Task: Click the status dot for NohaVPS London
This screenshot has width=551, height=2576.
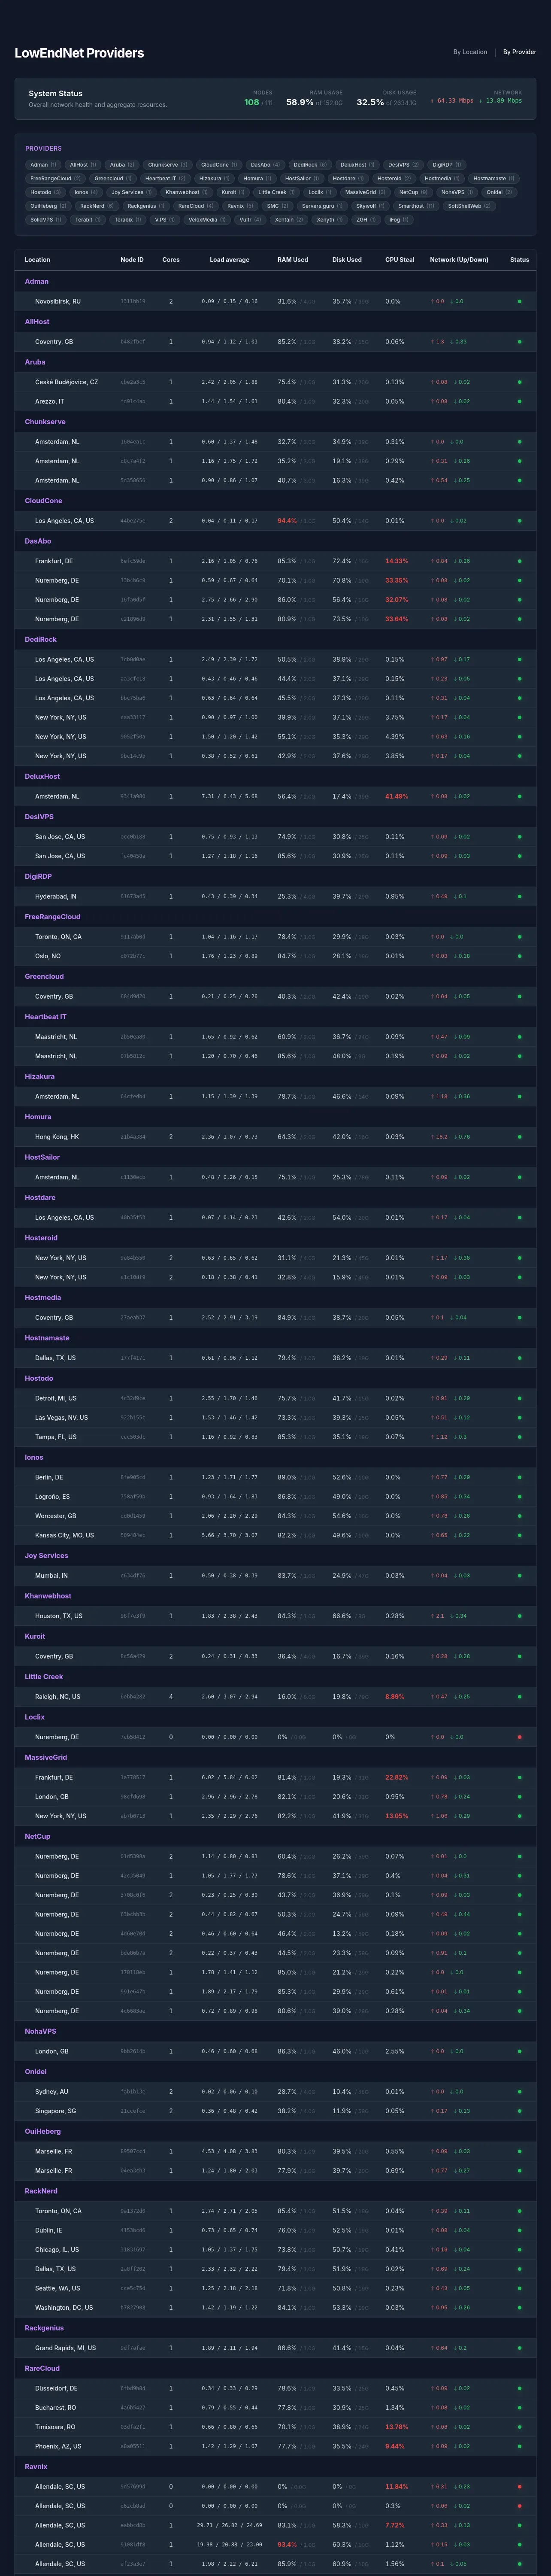Action: tap(519, 2051)
